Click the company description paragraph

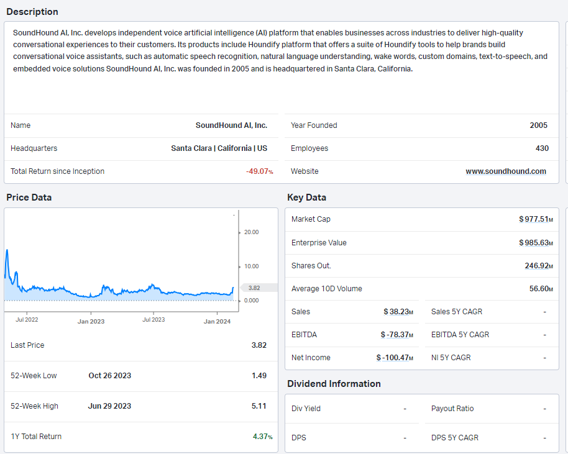point(280,51)
